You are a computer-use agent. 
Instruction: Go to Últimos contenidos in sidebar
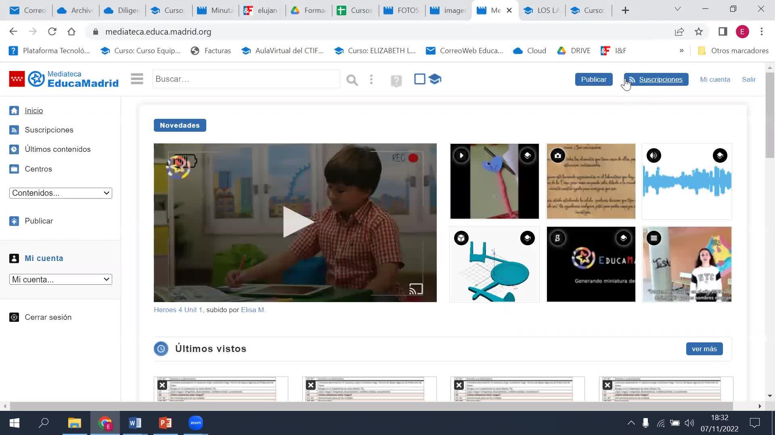[57, 149]
